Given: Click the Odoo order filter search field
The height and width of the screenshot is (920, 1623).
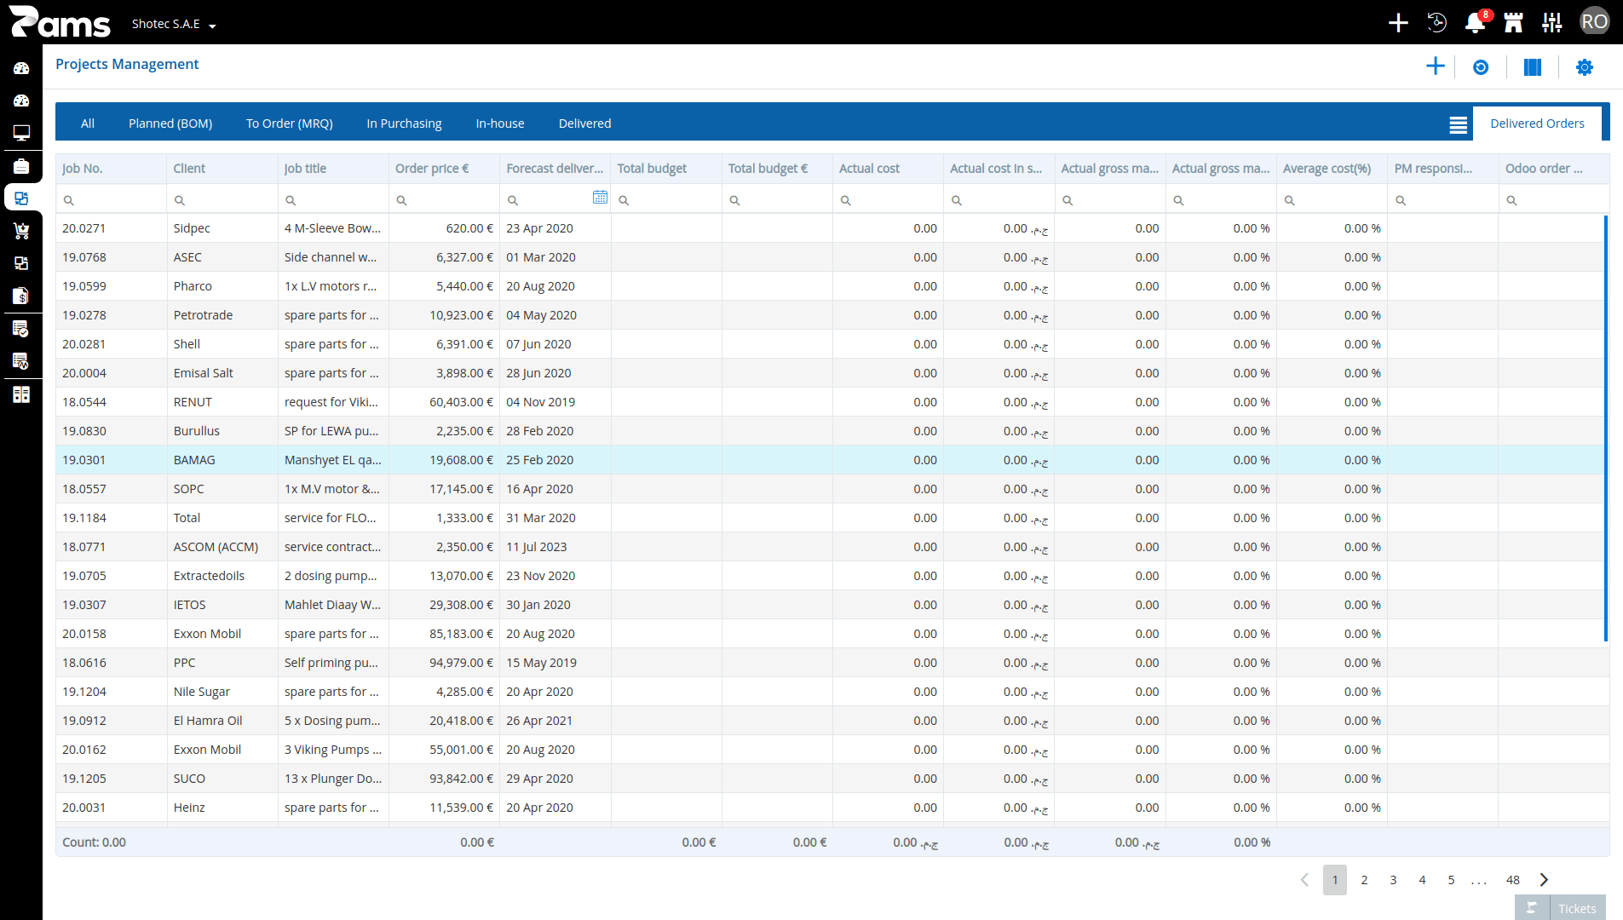Looking at the screenshot, I should (1554, 200).
